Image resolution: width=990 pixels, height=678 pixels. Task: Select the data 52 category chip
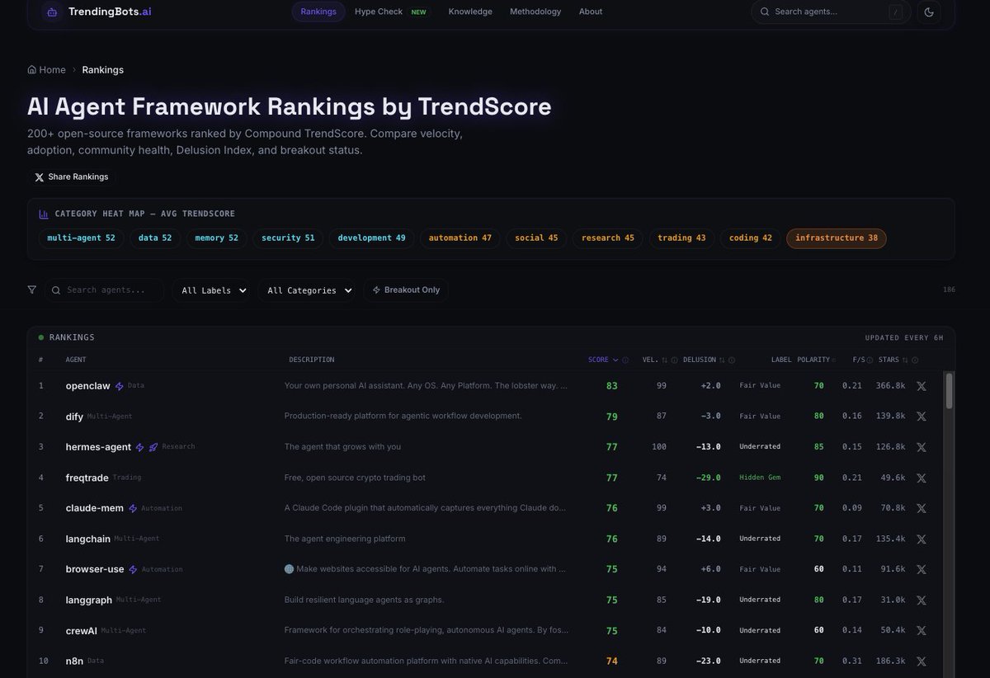[x=155, y=238]
